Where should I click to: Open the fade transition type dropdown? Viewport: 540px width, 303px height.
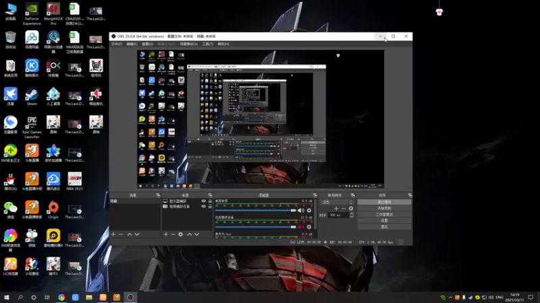[x=337, y=202]
